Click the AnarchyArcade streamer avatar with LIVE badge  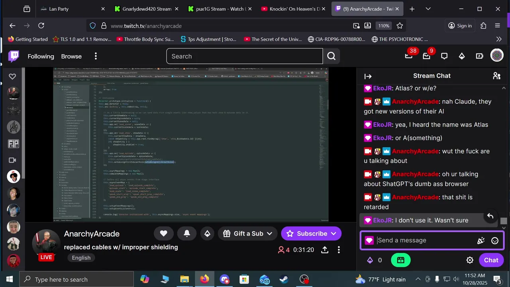(x=46, y=244)
